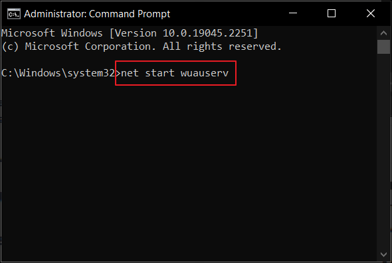Click the 'Administrator: Command Prompt' title text
This screenshot has width=392, height=263.
pyautogui.click(x=97, y=14)
